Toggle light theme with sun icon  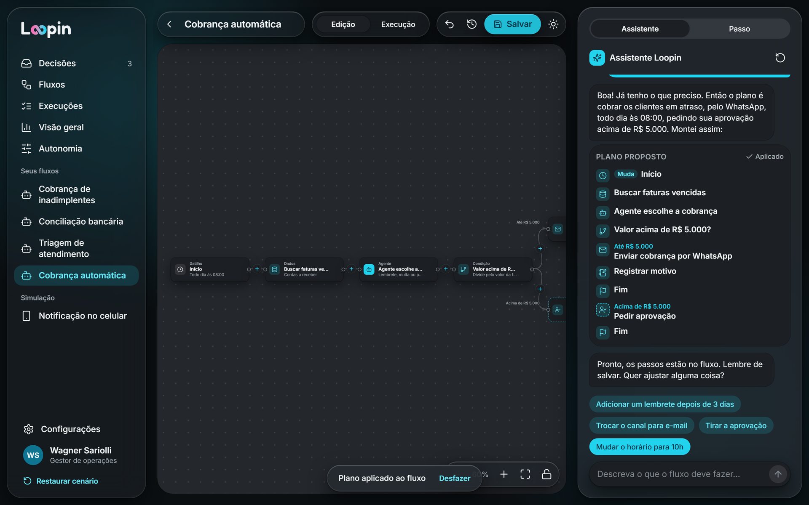[553, 24]
